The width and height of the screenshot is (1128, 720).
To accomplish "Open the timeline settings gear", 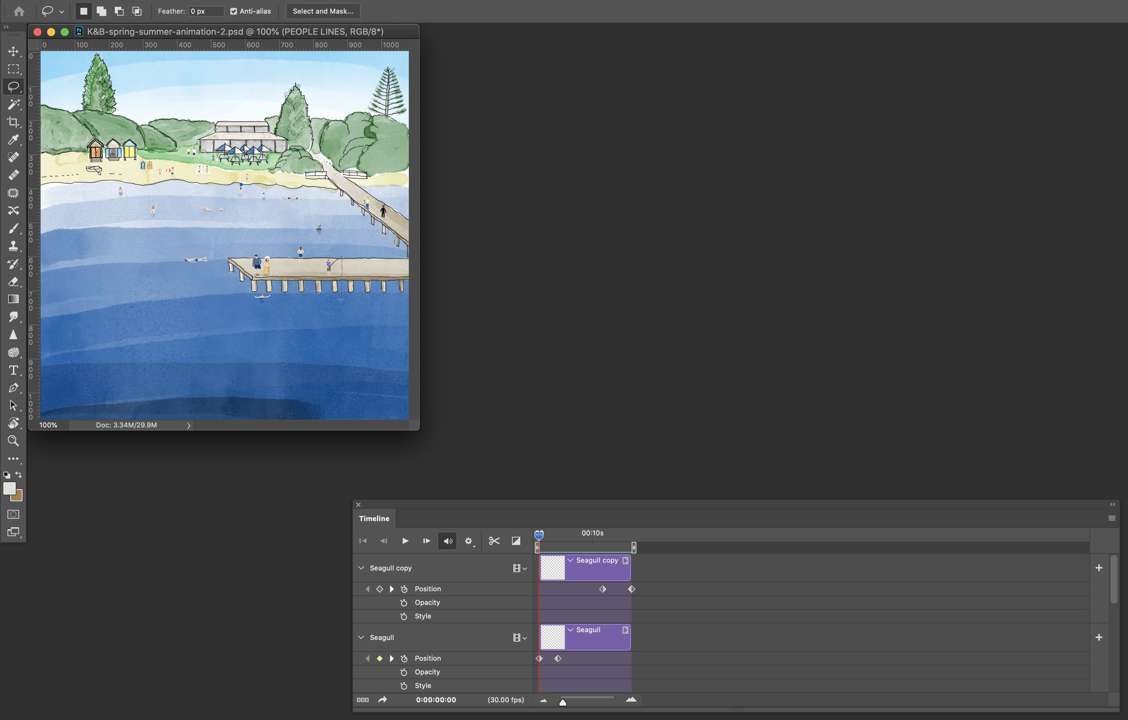I will 468,541.
